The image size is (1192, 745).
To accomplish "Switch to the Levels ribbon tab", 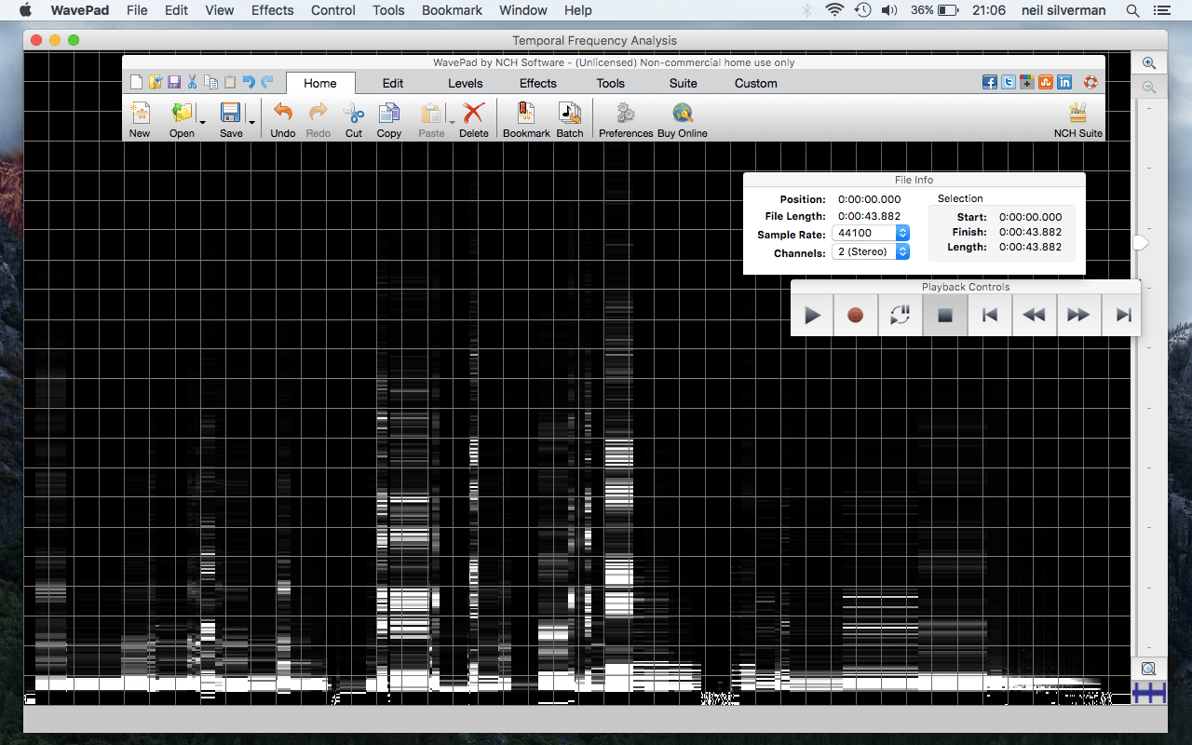I will click(466, 83).
